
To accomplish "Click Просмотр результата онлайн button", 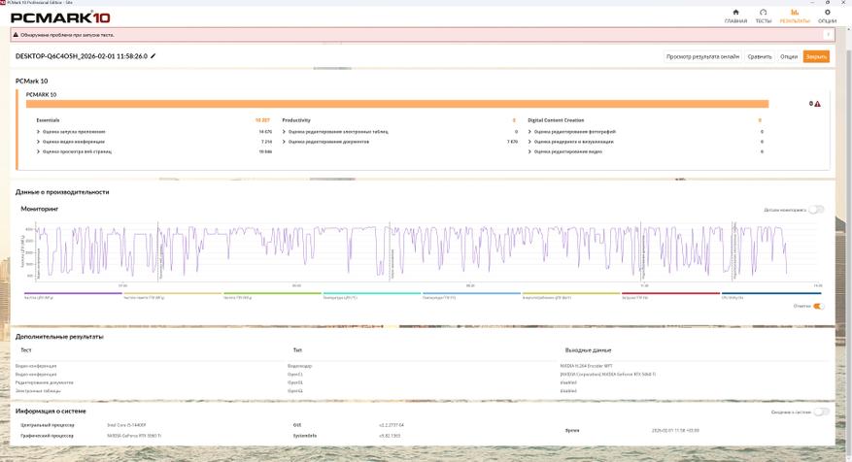I will (x=702, y=56).
